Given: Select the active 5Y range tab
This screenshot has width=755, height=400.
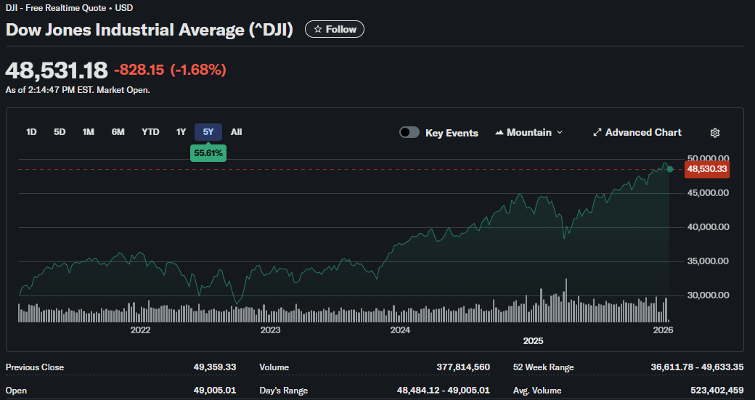Looking at the screenshot, I should [208, 132].
